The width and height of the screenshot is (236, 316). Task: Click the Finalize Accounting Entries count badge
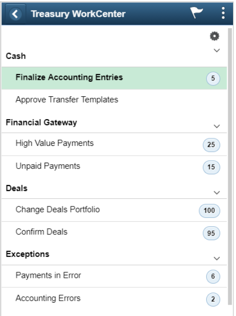213,78
